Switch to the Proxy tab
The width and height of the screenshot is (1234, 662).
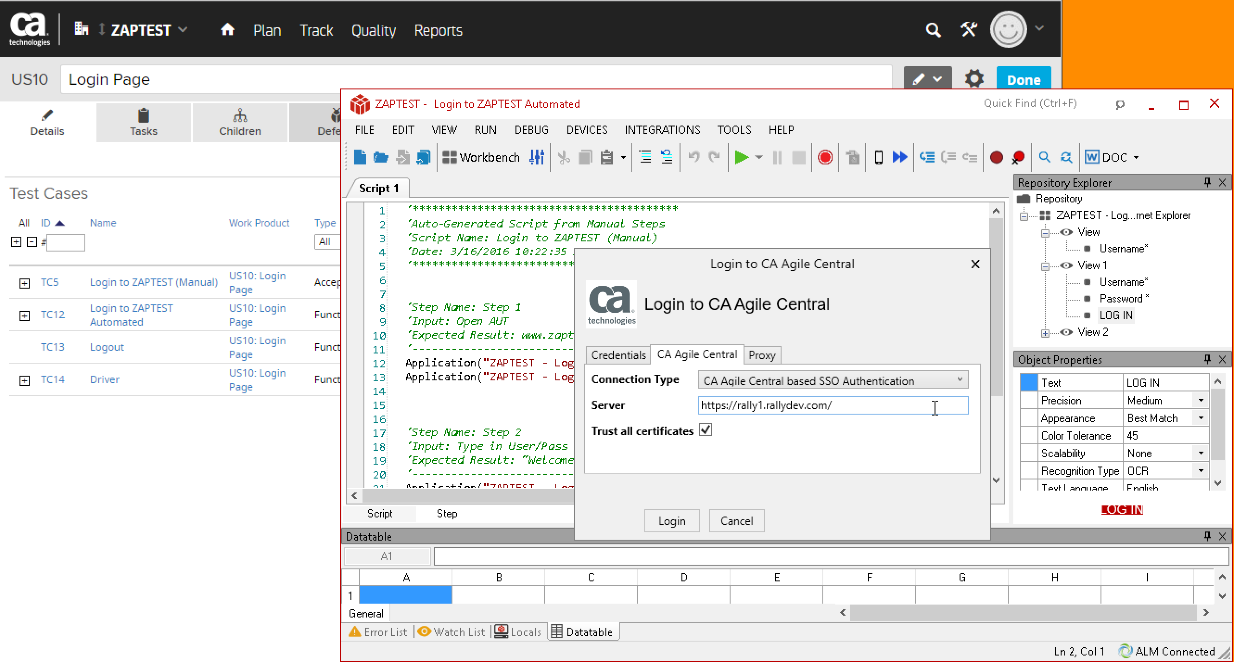tap(762, 355)
